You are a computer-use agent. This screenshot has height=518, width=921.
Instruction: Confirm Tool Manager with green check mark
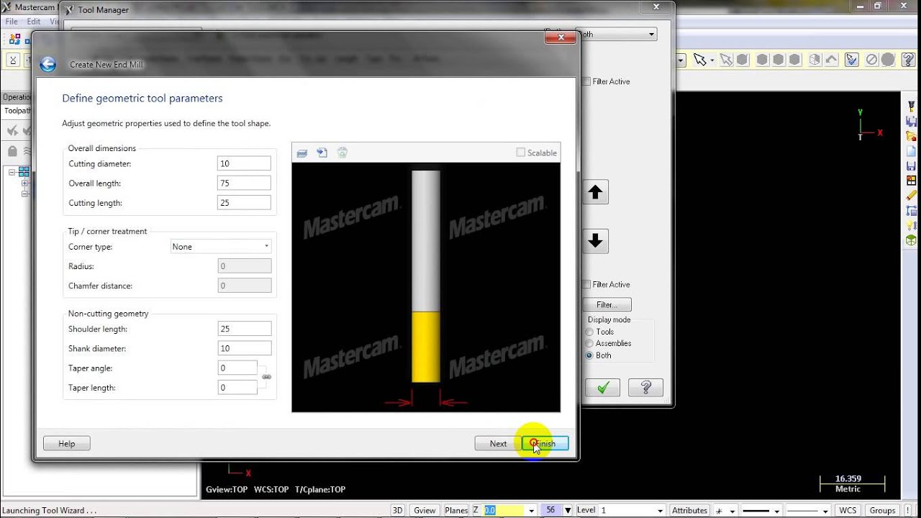603,388
